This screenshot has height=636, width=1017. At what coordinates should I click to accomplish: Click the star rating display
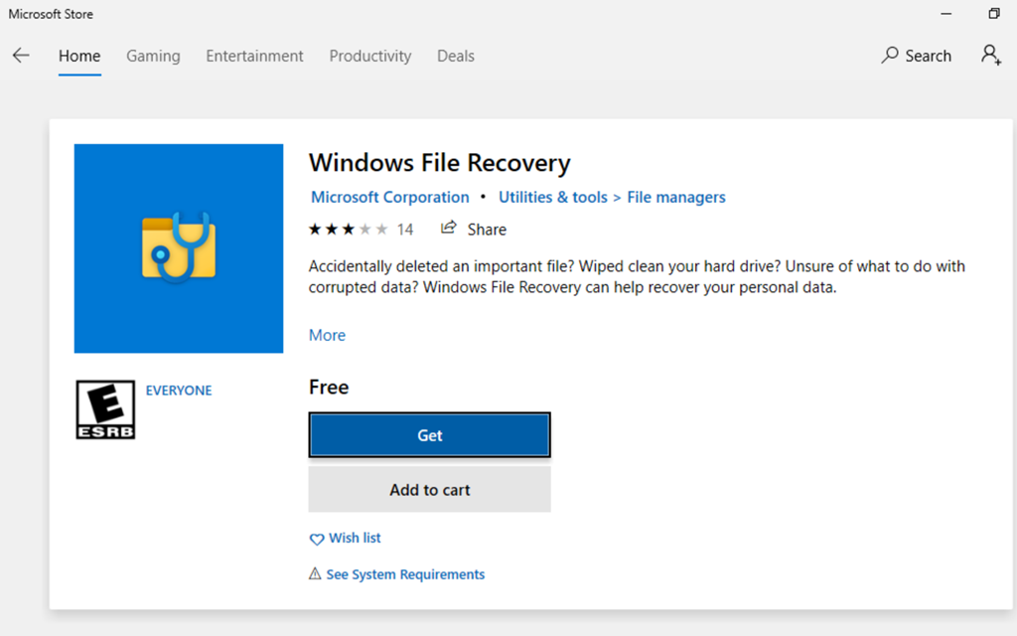tap(348, 230)
